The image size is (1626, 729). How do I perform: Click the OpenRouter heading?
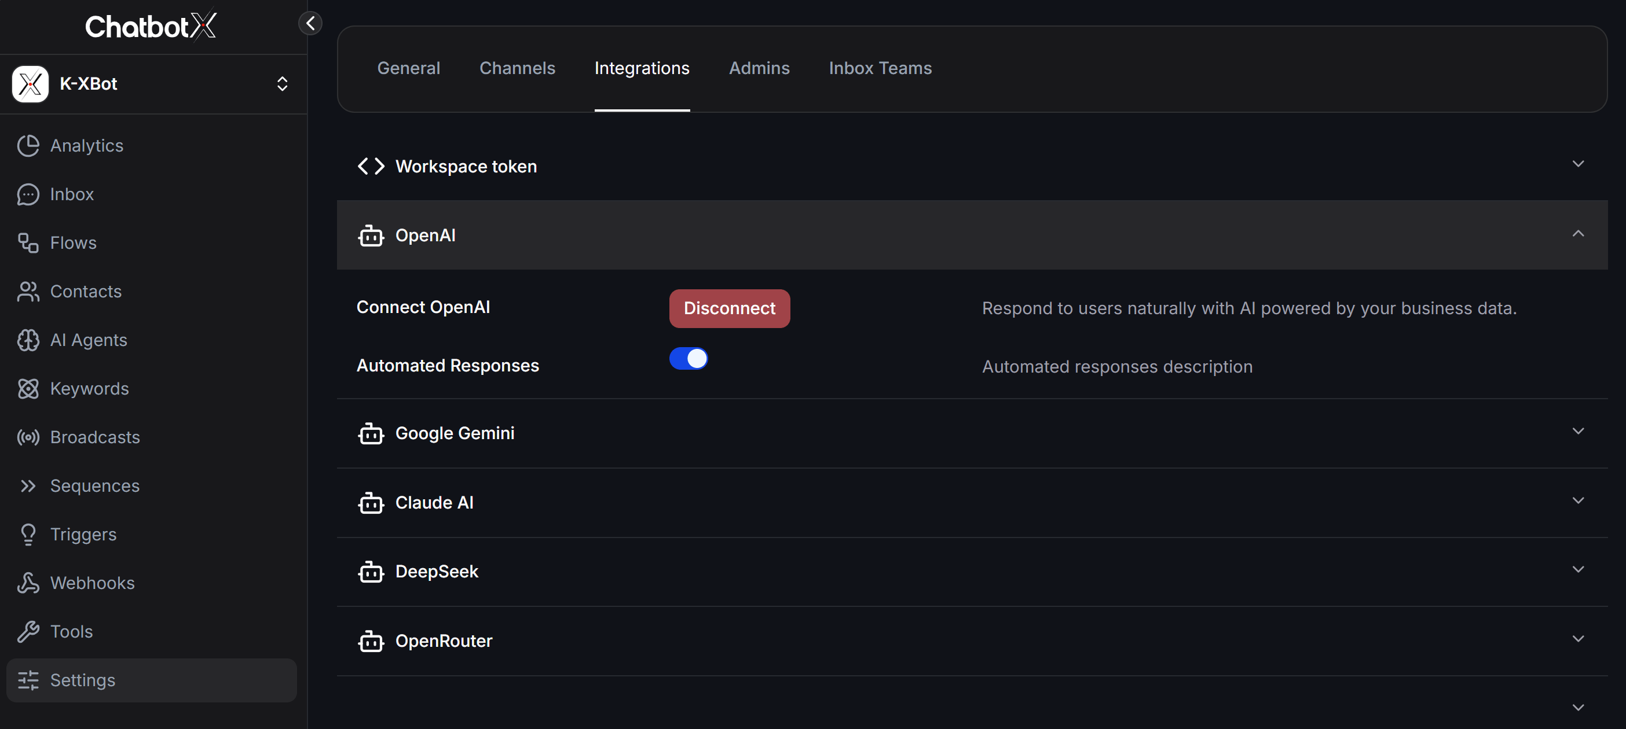pos(444,640)
